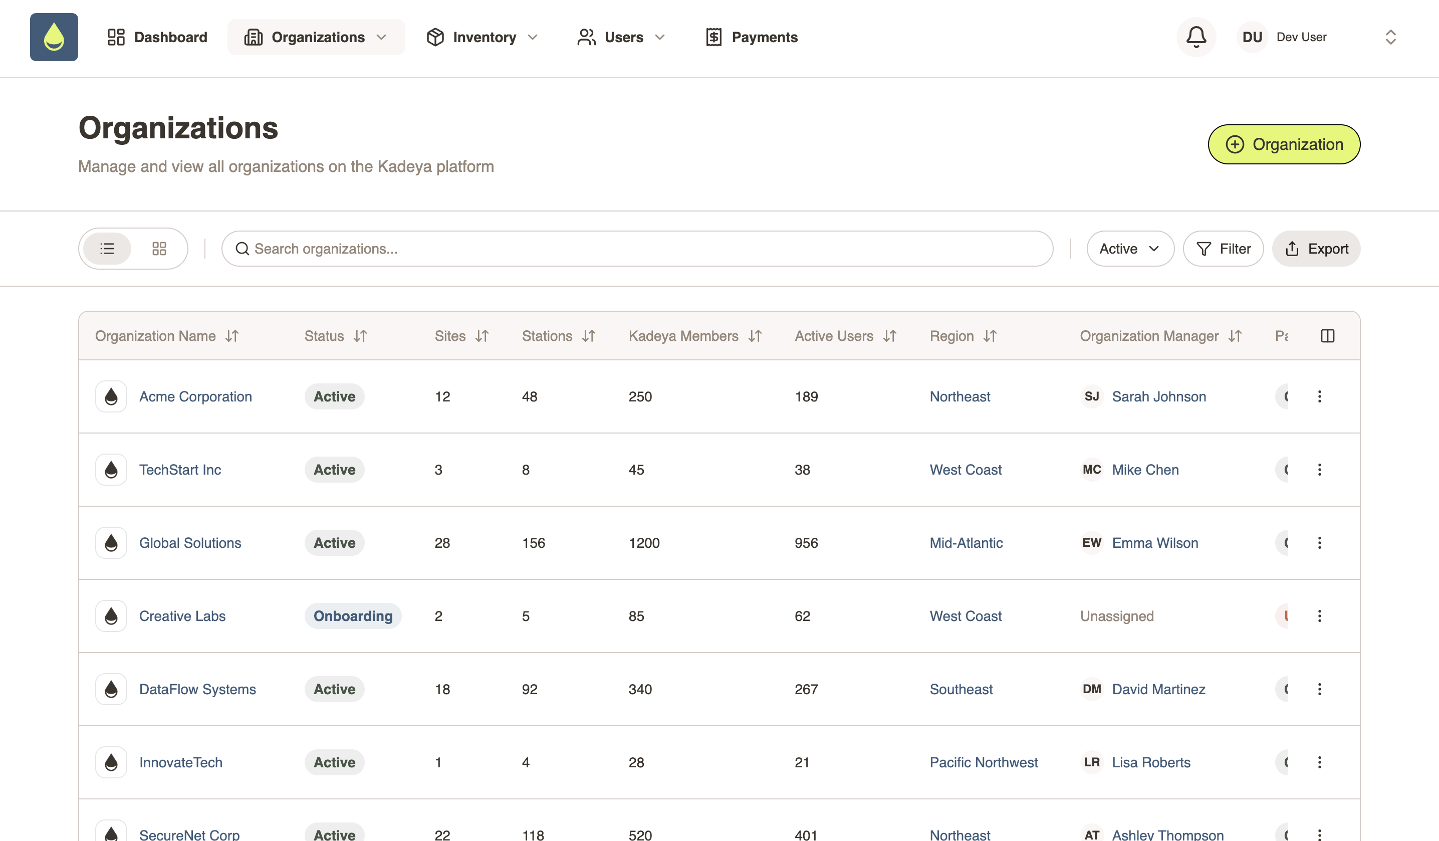This screenshot has height=841, width=1439.
Task: Open row actions menu for Creative Labs
Action: pos(1320,616)
